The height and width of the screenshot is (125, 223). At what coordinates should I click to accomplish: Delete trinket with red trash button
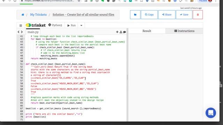coord(198,15)
